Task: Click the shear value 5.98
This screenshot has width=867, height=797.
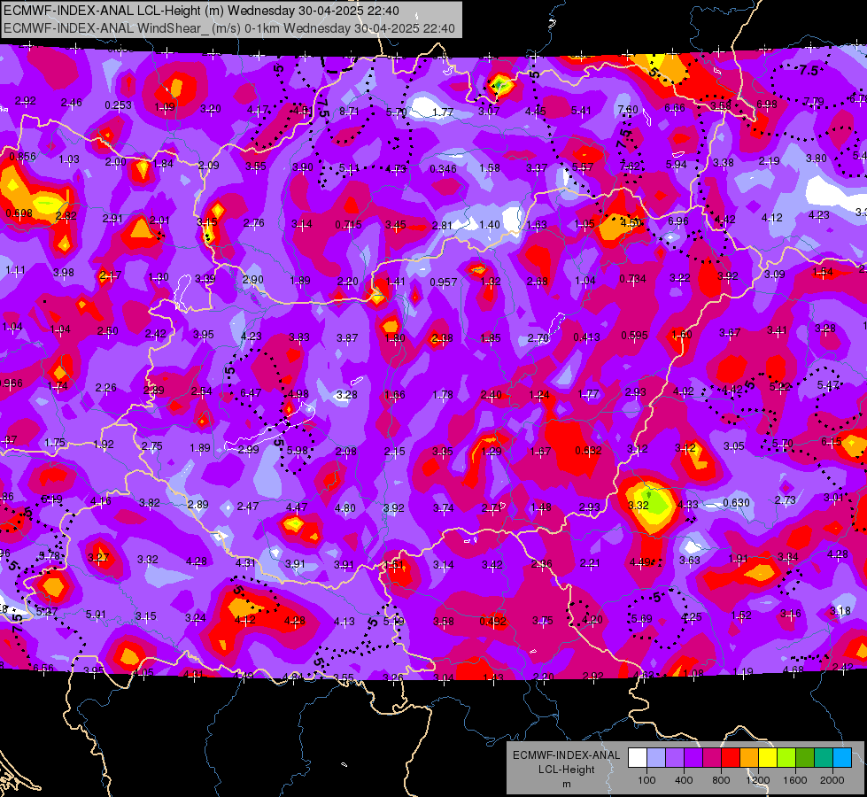Action: coord(298,451)
